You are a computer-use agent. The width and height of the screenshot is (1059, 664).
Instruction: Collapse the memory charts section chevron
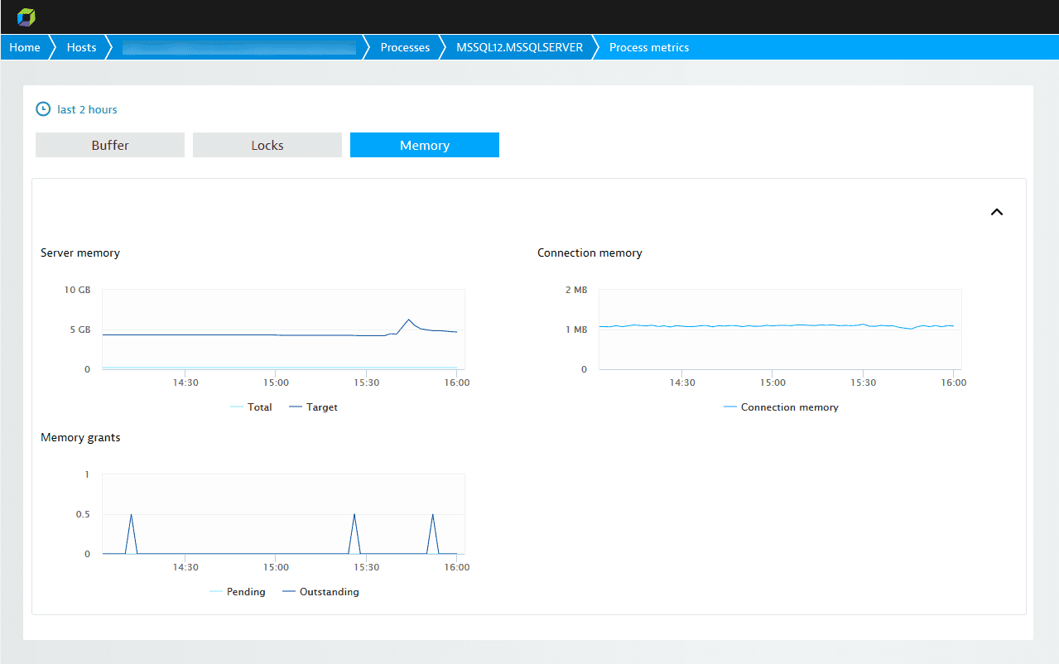(997, 212)
